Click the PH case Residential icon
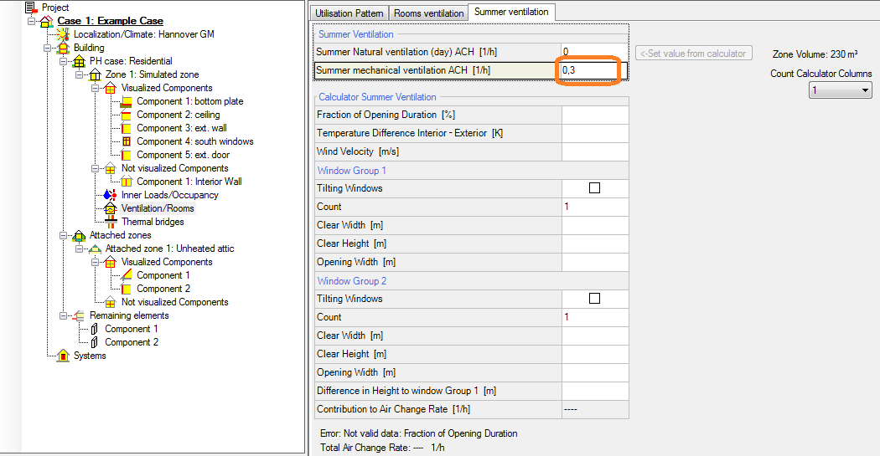Image resolution: width=880 pixels, height=456 pixels. (x=79, y=62)
